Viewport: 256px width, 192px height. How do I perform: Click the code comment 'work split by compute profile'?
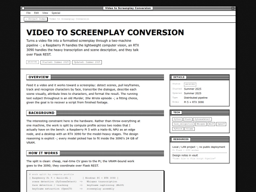pyautogui.click(x=51, y=174)
